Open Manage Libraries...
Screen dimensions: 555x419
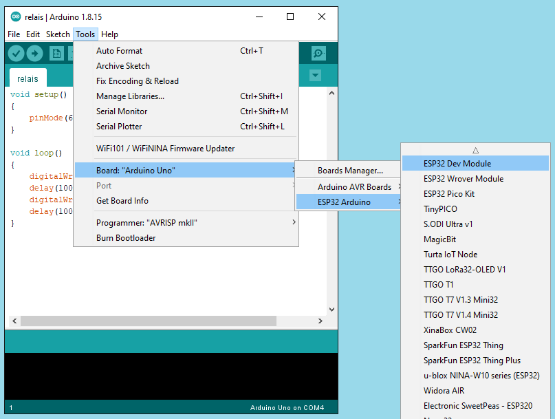coord(186,96)
